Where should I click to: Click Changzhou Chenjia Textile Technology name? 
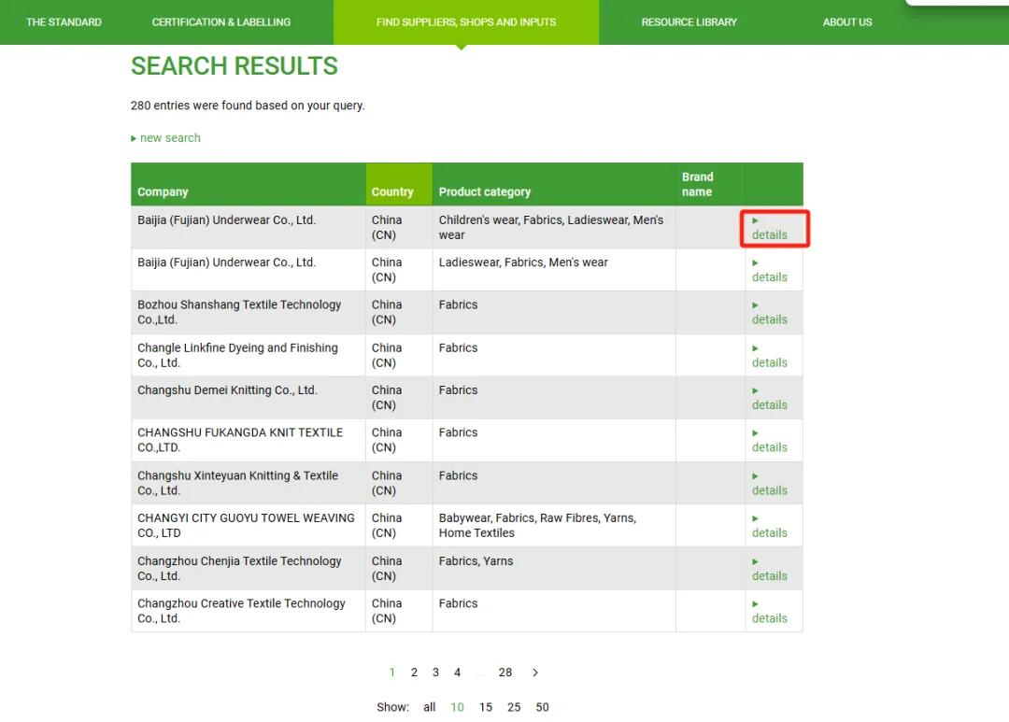coord(239,568)
